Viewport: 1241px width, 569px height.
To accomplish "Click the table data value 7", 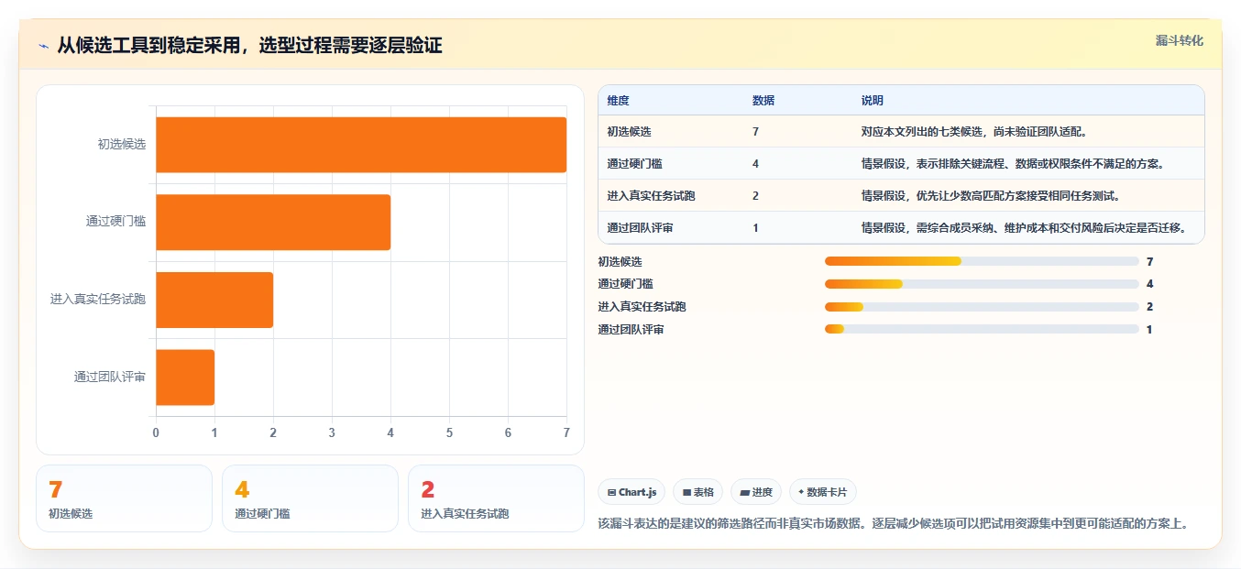I will click(x=755, y=132).
